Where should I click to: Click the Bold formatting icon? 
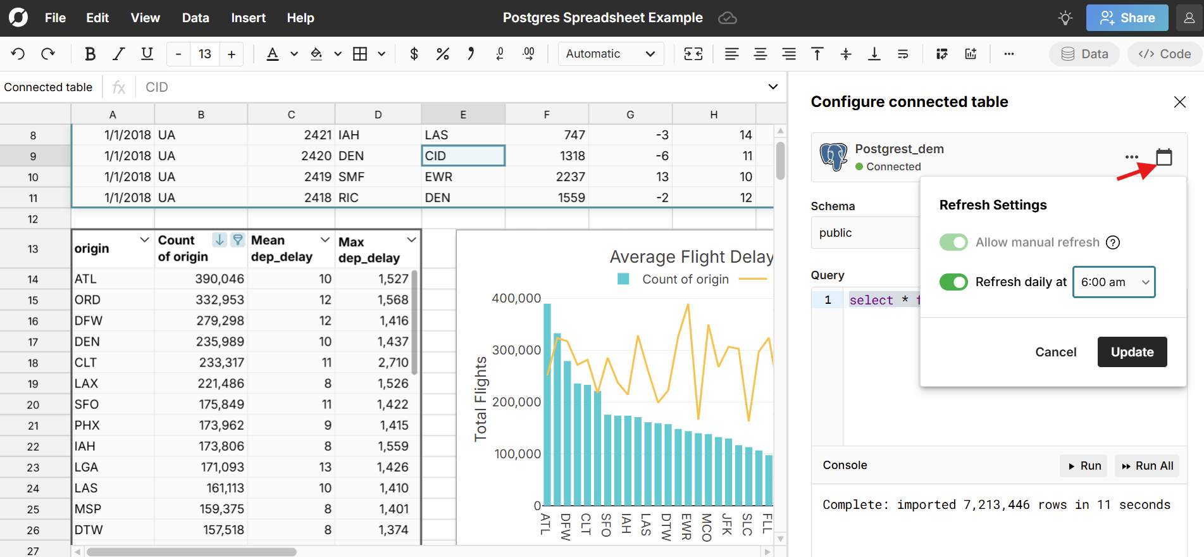click(90, 54)
